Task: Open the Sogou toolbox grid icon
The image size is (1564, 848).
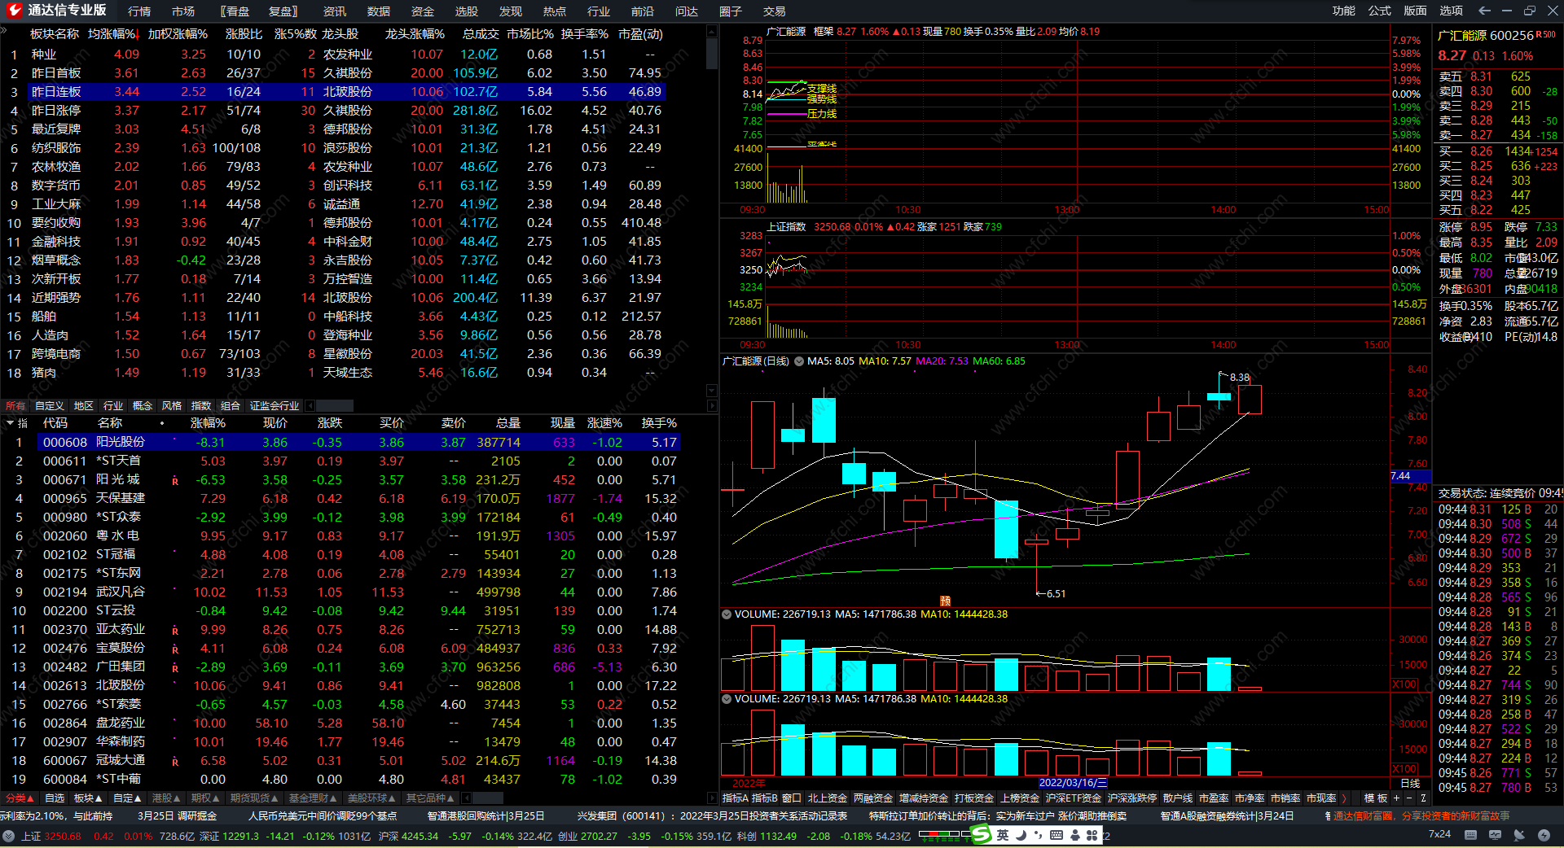Action: 1092,835
